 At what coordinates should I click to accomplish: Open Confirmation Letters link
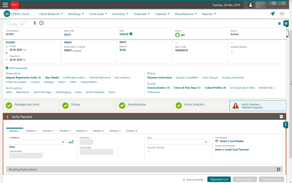74,78
